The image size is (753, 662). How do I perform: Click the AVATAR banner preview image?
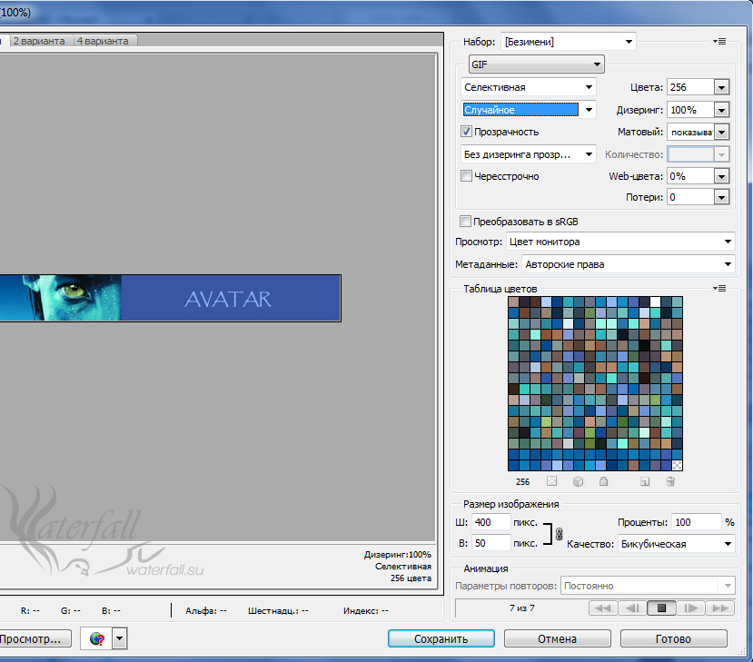coord(170,298)
